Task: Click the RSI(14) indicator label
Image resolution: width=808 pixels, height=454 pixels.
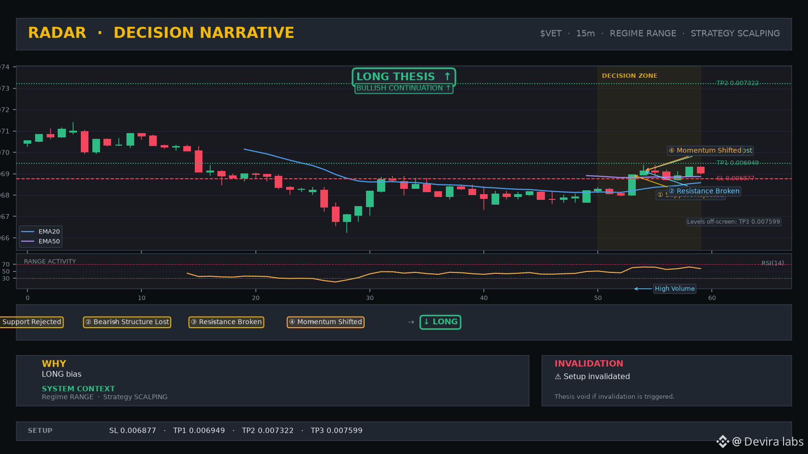Action: (772, 263)
